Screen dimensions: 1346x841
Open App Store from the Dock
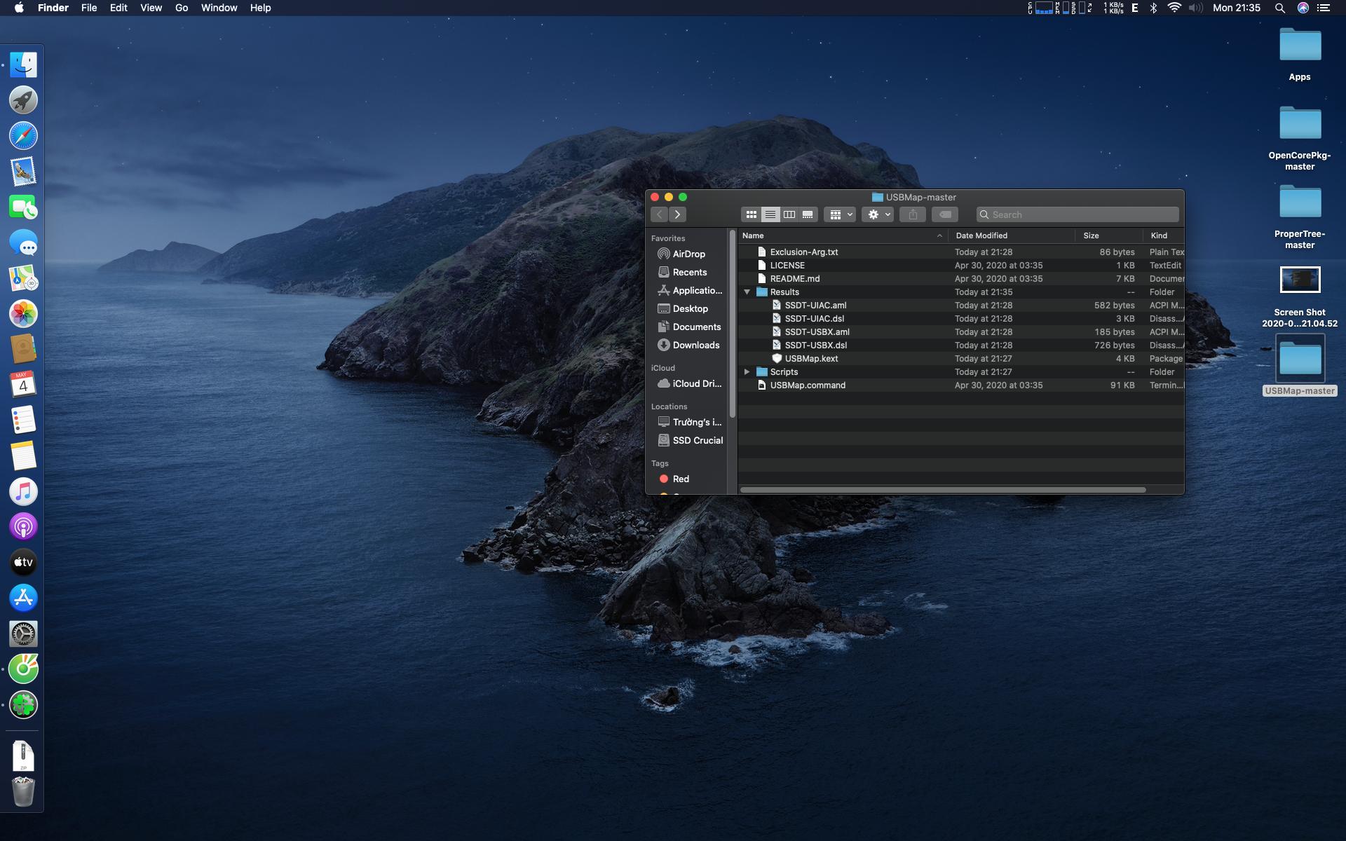point(23,598)
